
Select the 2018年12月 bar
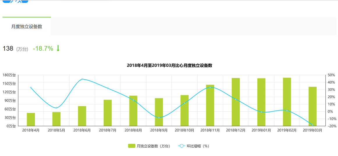236,102
